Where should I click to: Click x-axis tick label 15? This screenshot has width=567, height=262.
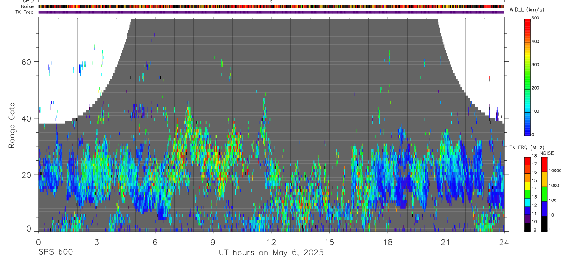329,242
